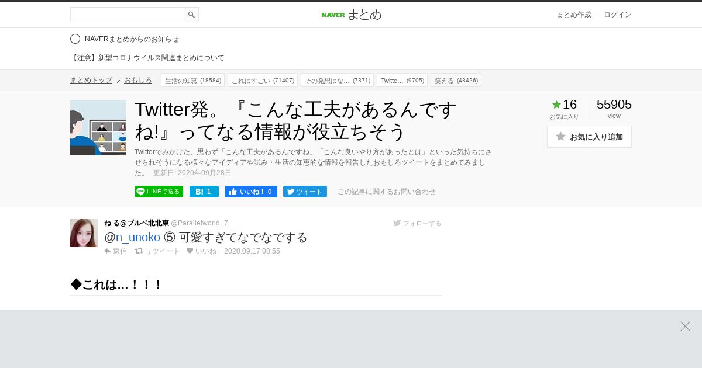This screenshot has width=702, height=368.
Task: Click お気に入り追加 button
Action: (589, 137)
